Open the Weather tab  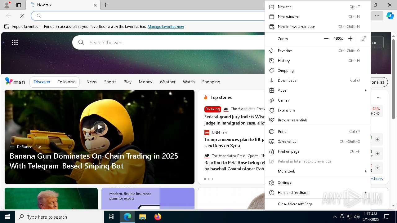tap(167, 82)
